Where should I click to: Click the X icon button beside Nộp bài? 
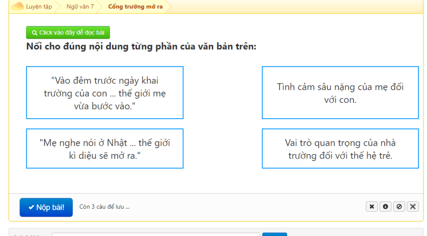click(x=372, y=206)
